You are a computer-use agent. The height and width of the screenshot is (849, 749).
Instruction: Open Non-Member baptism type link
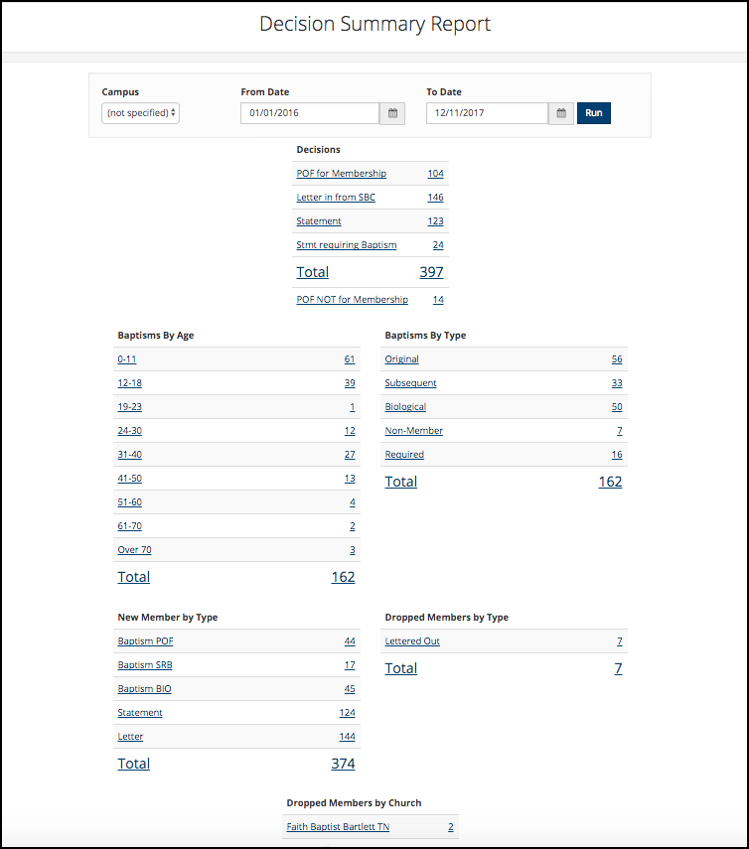(414, 430)
